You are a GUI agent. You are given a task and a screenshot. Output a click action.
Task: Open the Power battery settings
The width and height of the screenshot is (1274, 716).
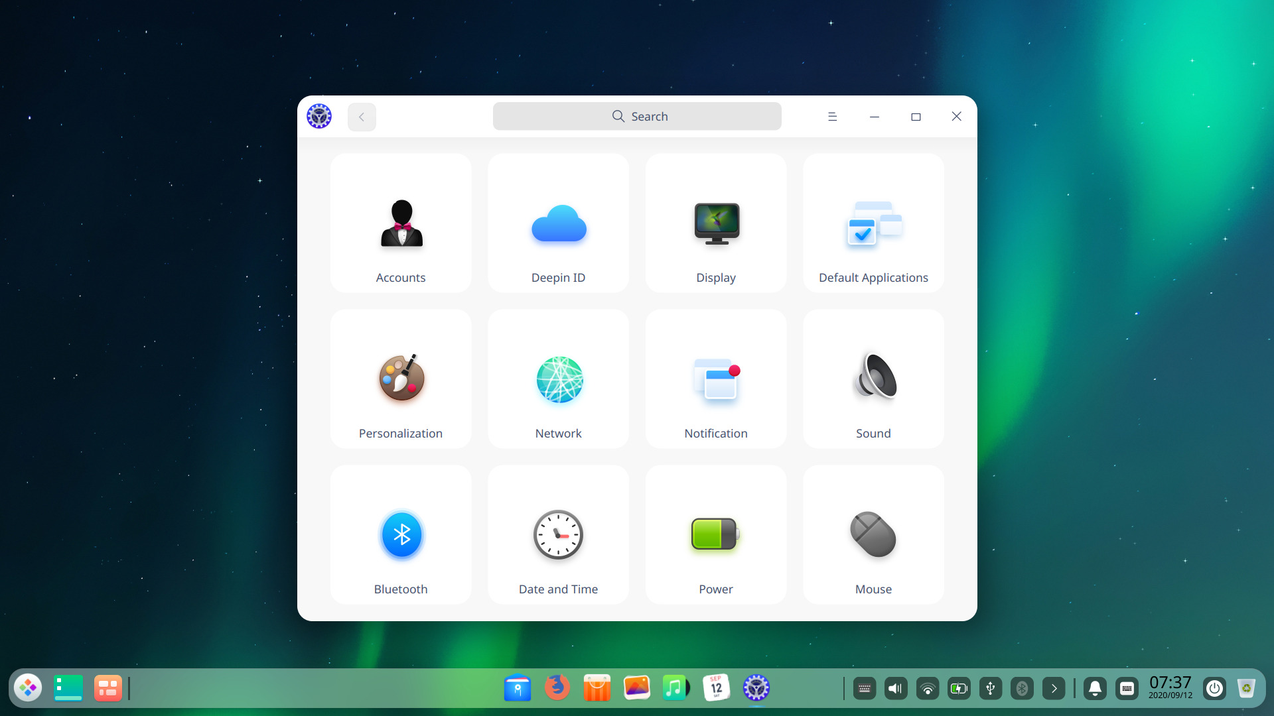point(715,534)
